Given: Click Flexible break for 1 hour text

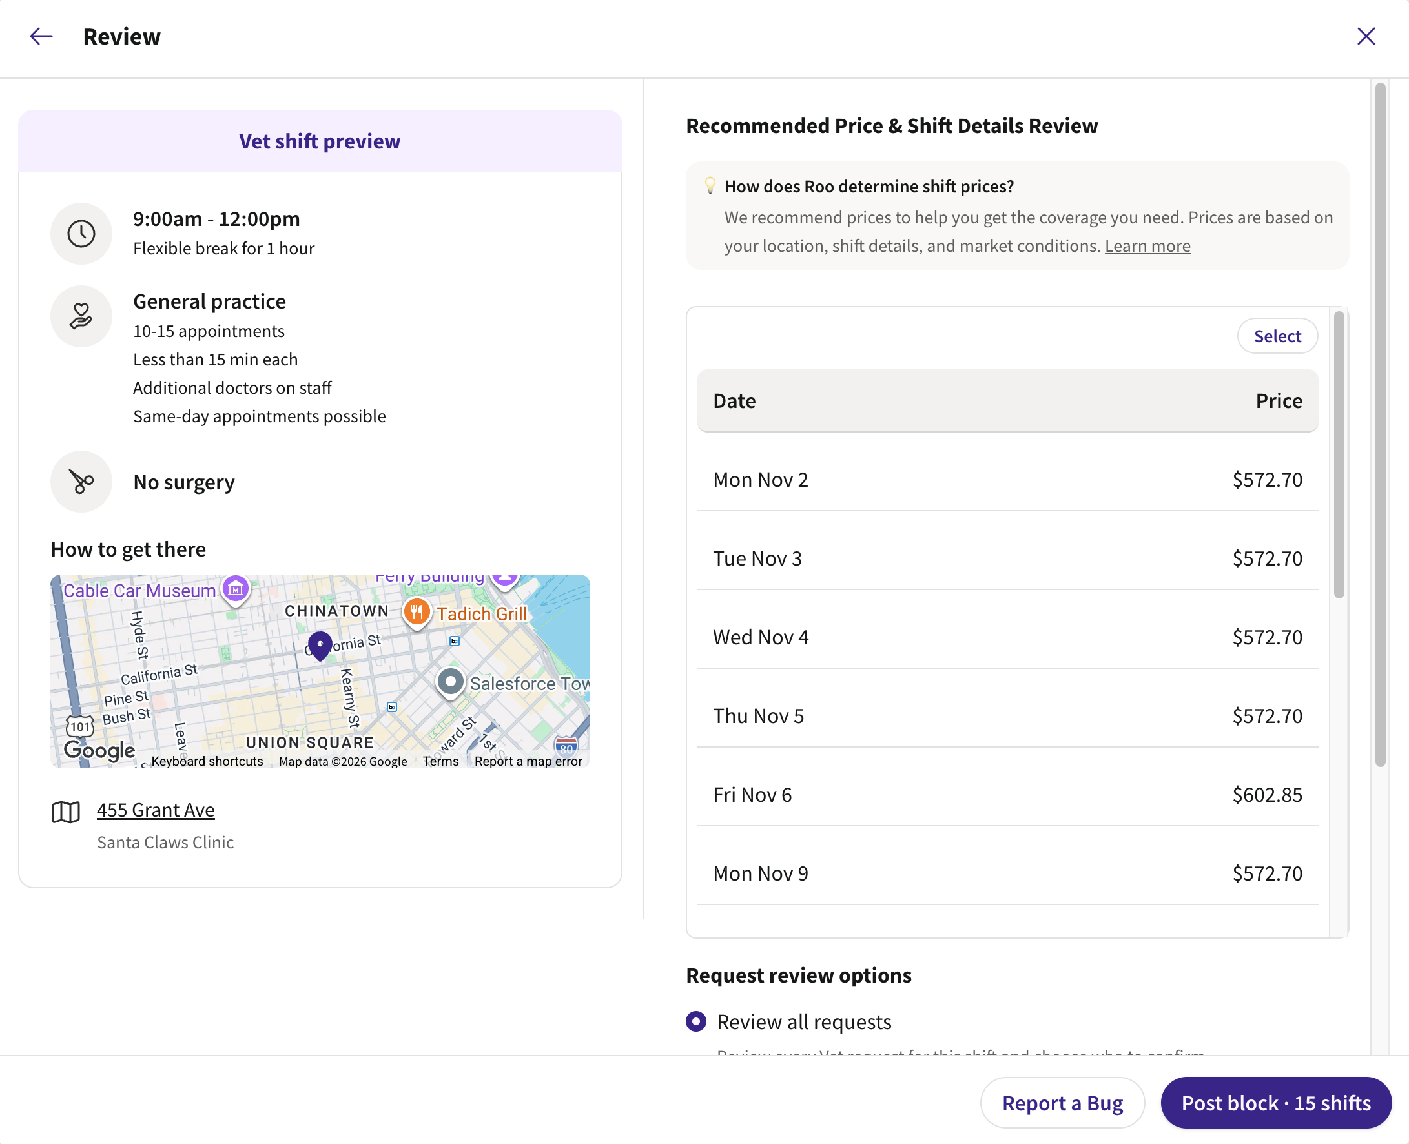Looking at the screenshot, I should tap(223, 249).
